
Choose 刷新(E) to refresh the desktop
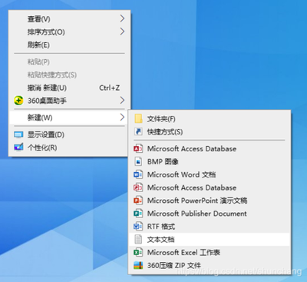coord(69,45)
